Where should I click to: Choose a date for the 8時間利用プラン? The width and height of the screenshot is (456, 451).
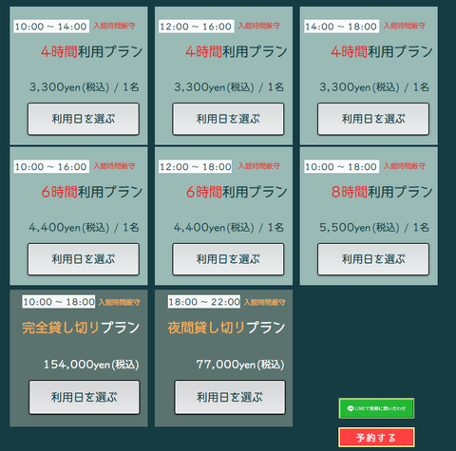(373, 259)
